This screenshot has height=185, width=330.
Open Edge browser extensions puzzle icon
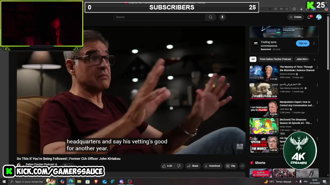(x=294, y=9)
